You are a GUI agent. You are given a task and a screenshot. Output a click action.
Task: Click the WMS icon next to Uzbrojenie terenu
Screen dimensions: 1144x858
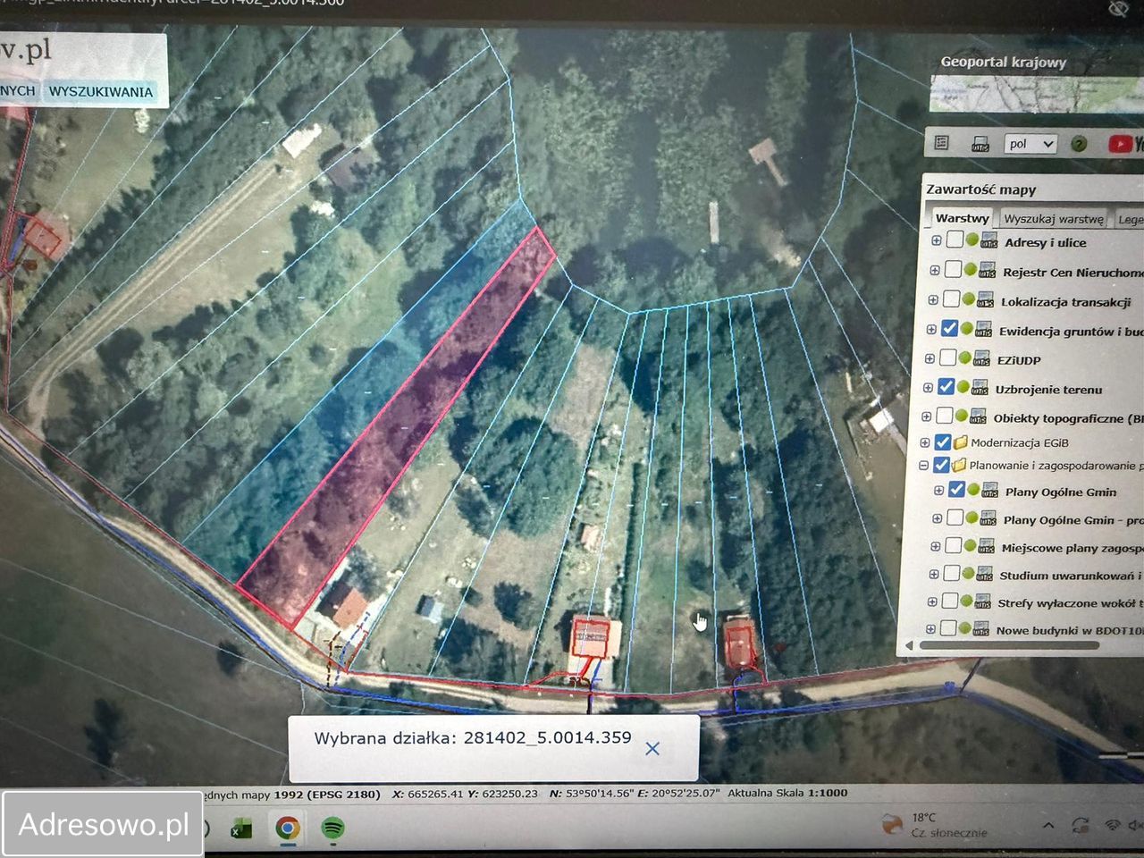pos(979,389)
